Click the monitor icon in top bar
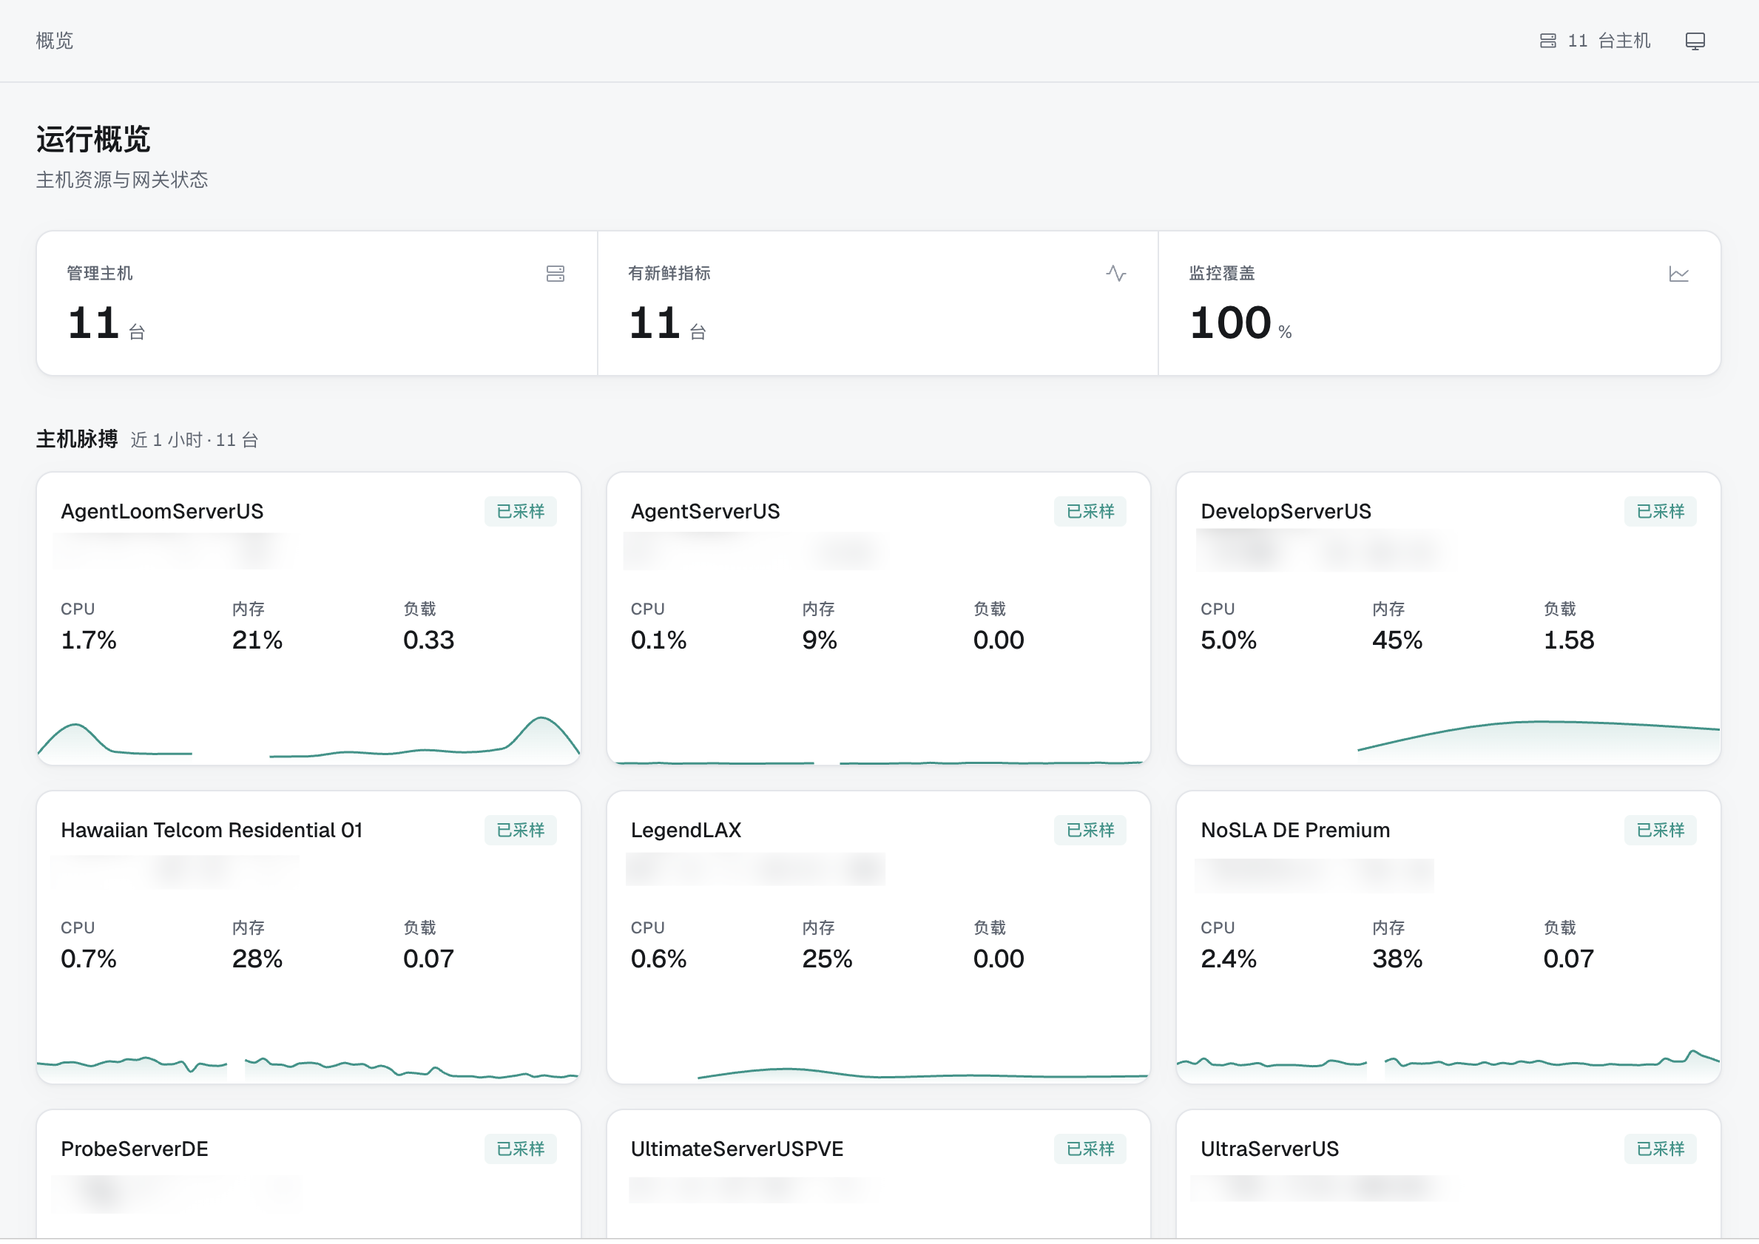This screenshot has width=1759, height=1244. coord(1695,41)
